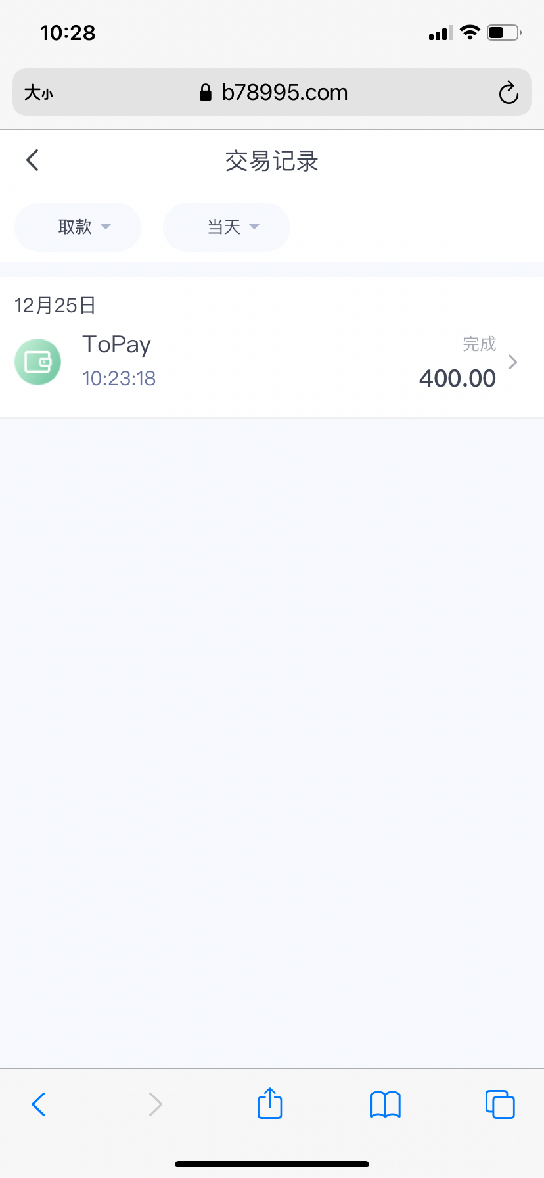Tap the lock icon in address bar

tap(206, 93)
